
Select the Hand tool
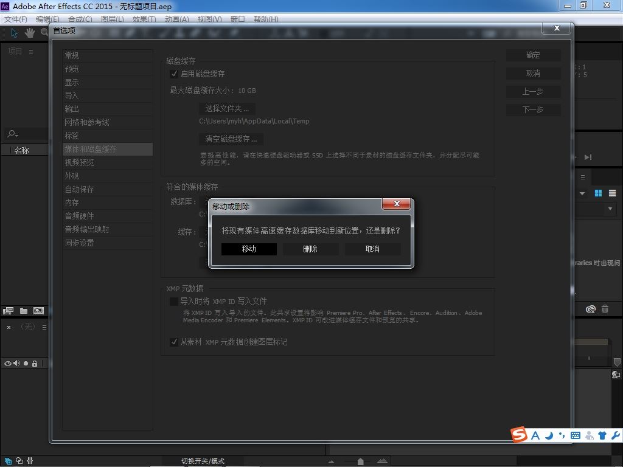coord(29,33)
